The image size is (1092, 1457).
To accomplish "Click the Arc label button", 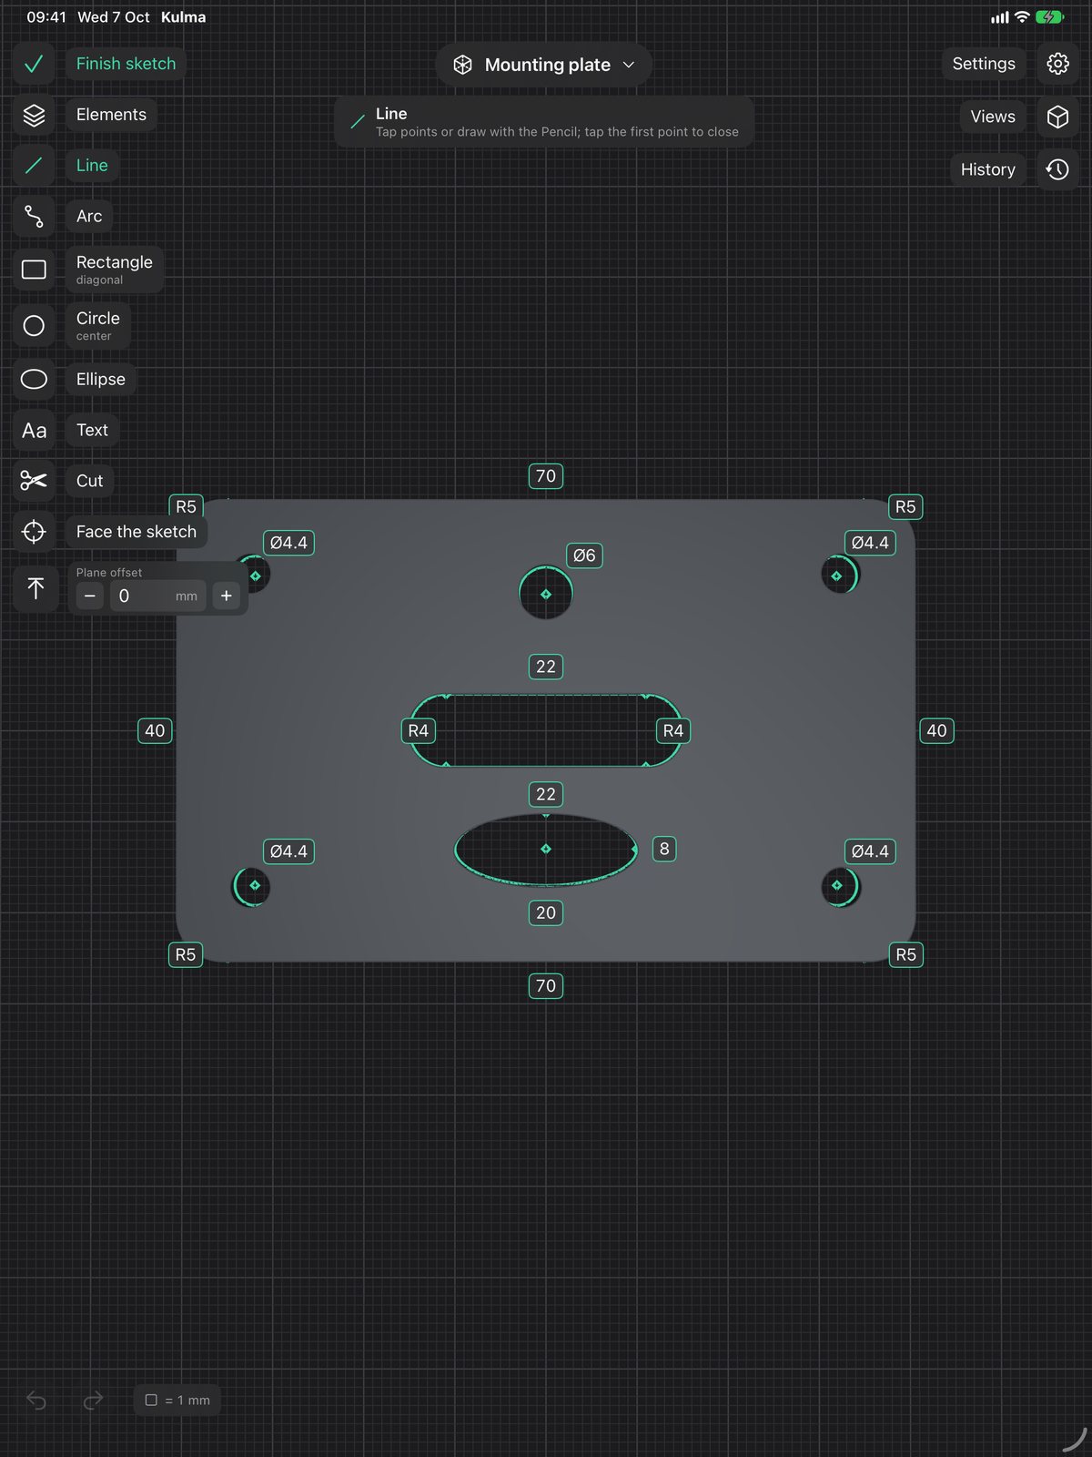I will [x=89, y=216].
